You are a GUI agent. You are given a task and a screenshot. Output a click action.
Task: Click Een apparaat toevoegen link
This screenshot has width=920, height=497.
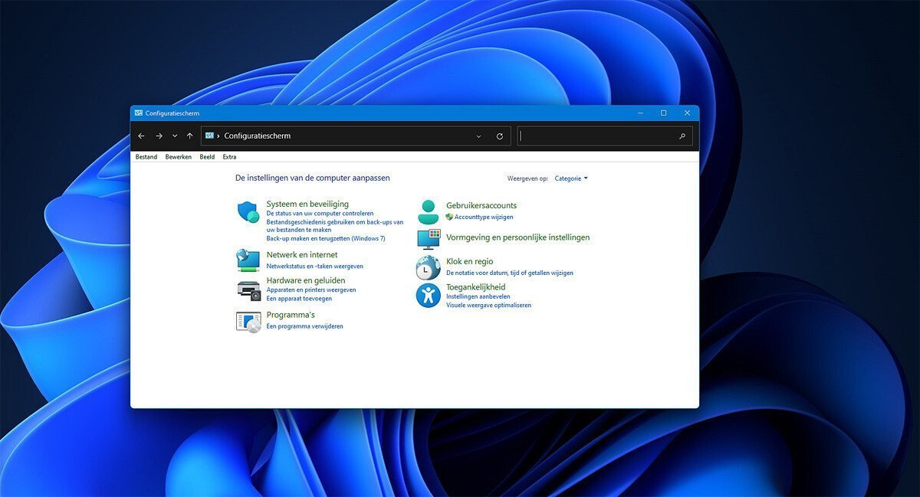pyautogui.click(x=299, y=299)
